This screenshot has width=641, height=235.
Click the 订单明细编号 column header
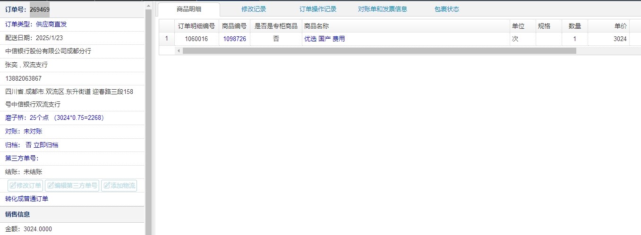pyautogui.click(x=197, y=26)
